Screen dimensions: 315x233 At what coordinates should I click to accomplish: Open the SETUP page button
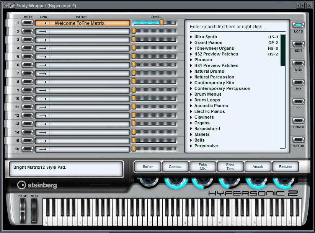tap(299, 139)
